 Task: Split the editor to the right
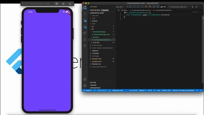(196, 7)
